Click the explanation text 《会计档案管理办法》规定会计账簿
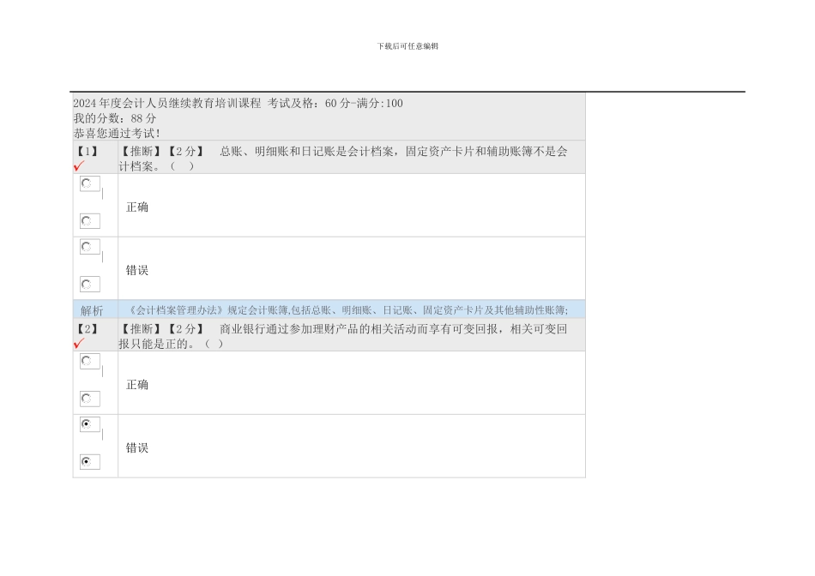Viewport: 815px width, 576px height. (x=348, y=310)
